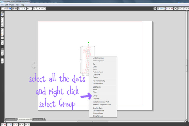The image size is (189, 126).
Task: Click the green rotation handle above selection
Action: [x=88, y=42]
